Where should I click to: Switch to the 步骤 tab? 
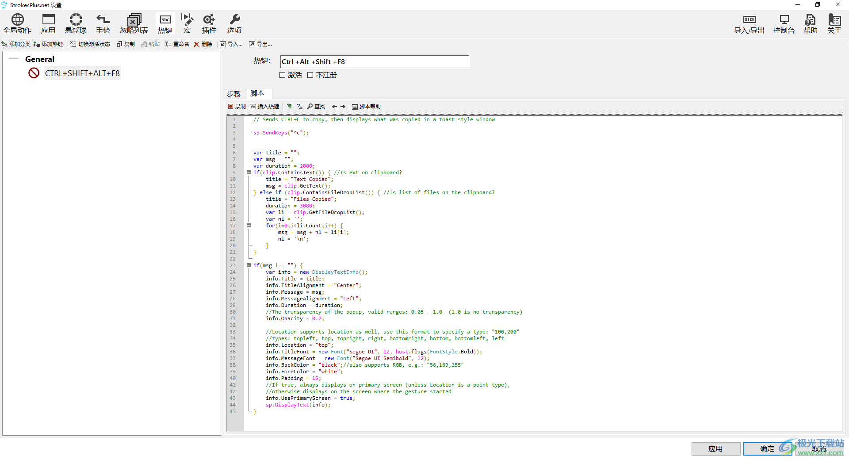(x=233, y=94)
